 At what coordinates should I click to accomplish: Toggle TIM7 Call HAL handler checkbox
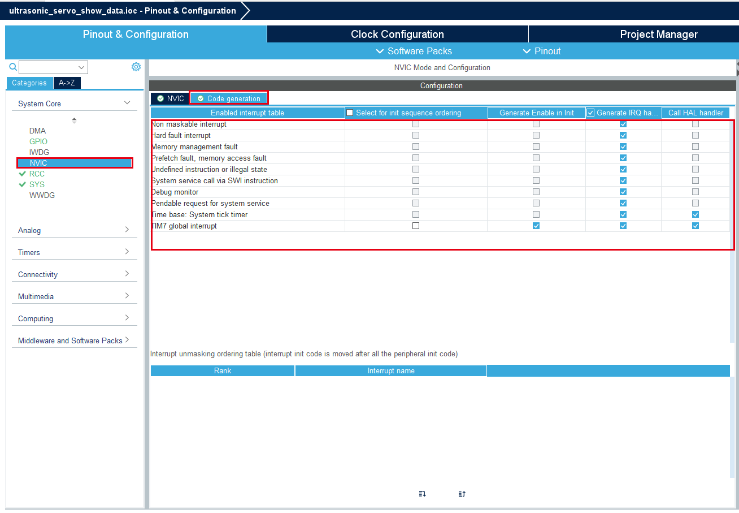695,226
